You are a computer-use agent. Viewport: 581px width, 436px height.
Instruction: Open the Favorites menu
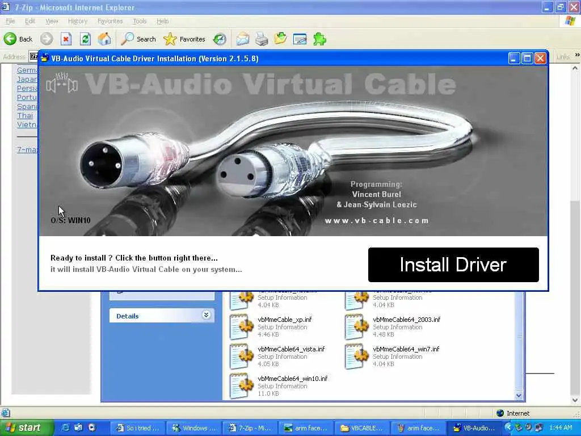coord(110,21)
